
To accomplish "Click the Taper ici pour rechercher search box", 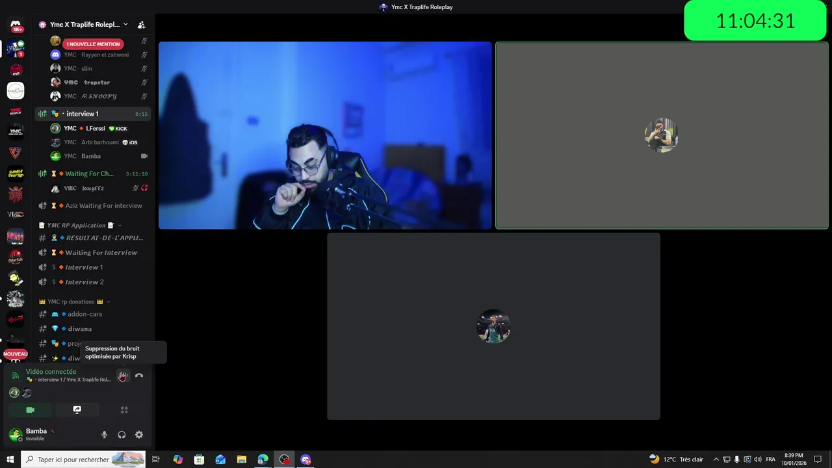I will tap(83, 460).
